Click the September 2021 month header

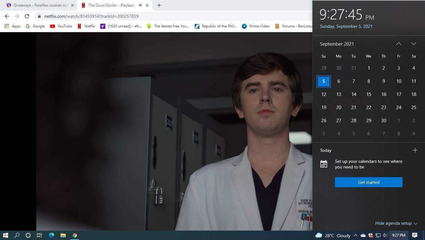(337, 44)
